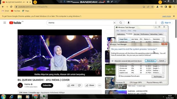
Task: Sign in to YouTube
Action: pos(166,23)
